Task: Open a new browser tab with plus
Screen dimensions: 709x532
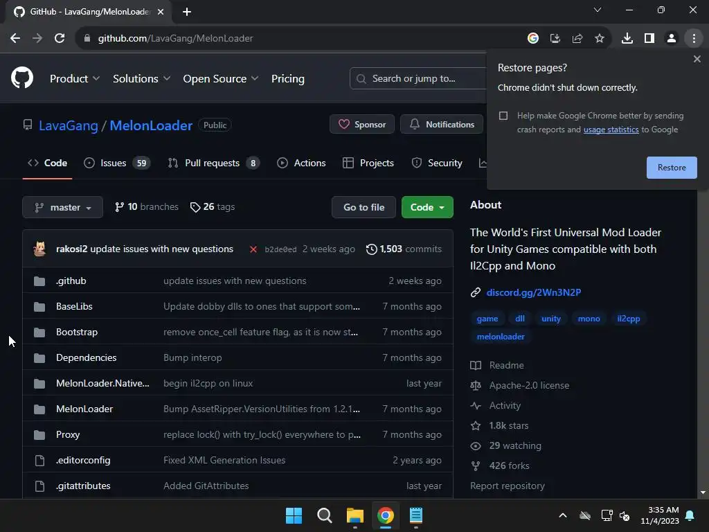Action: [x=187, y=12]
